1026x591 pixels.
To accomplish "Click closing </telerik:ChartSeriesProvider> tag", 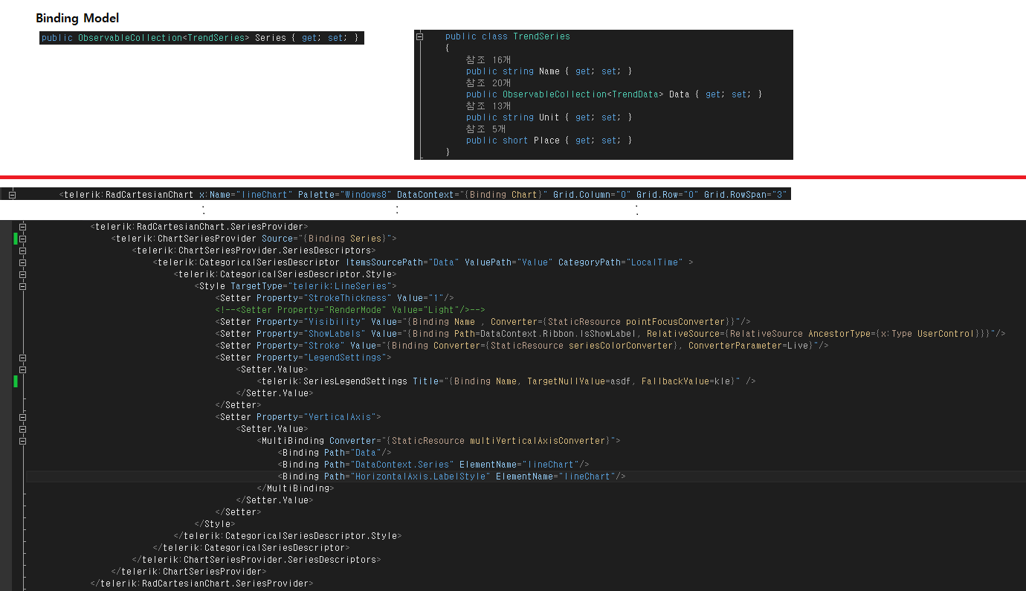I will [x=189, y=572].
